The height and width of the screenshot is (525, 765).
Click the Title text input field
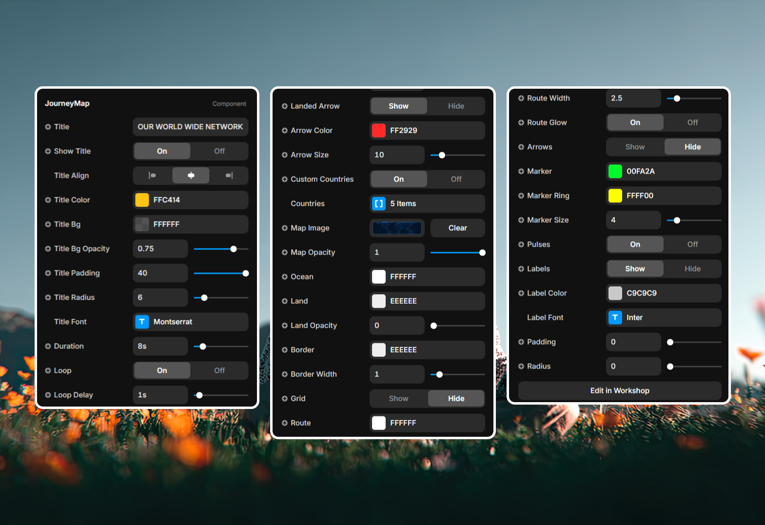coord(190,127)
